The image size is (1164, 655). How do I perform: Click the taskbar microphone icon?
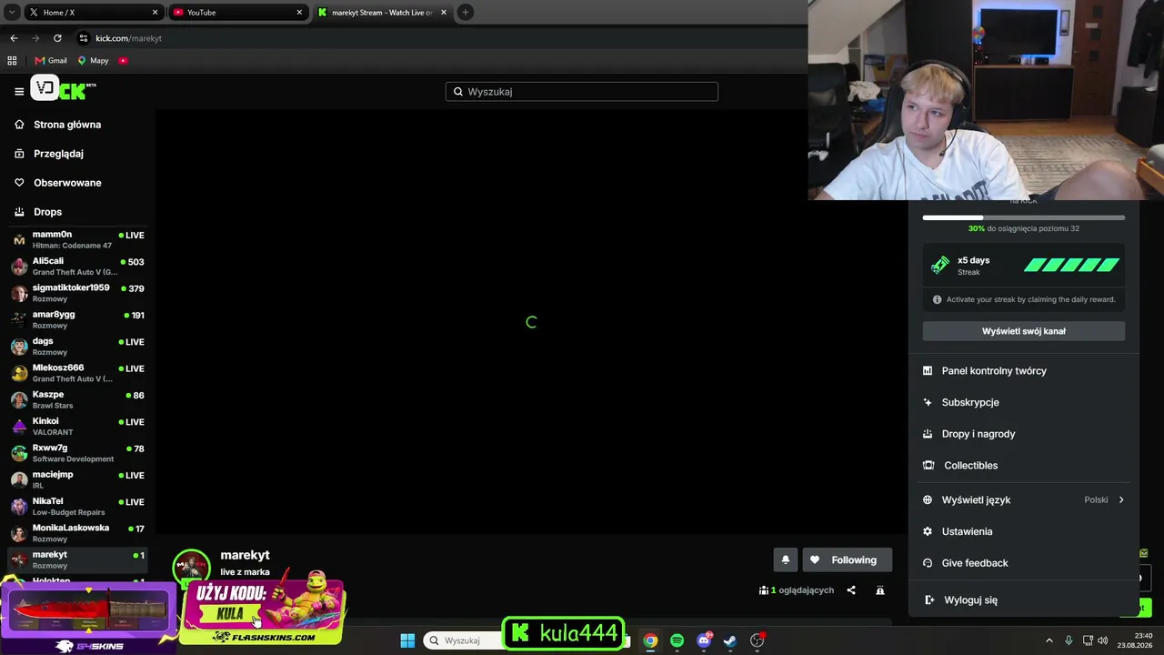point(1069,640)
